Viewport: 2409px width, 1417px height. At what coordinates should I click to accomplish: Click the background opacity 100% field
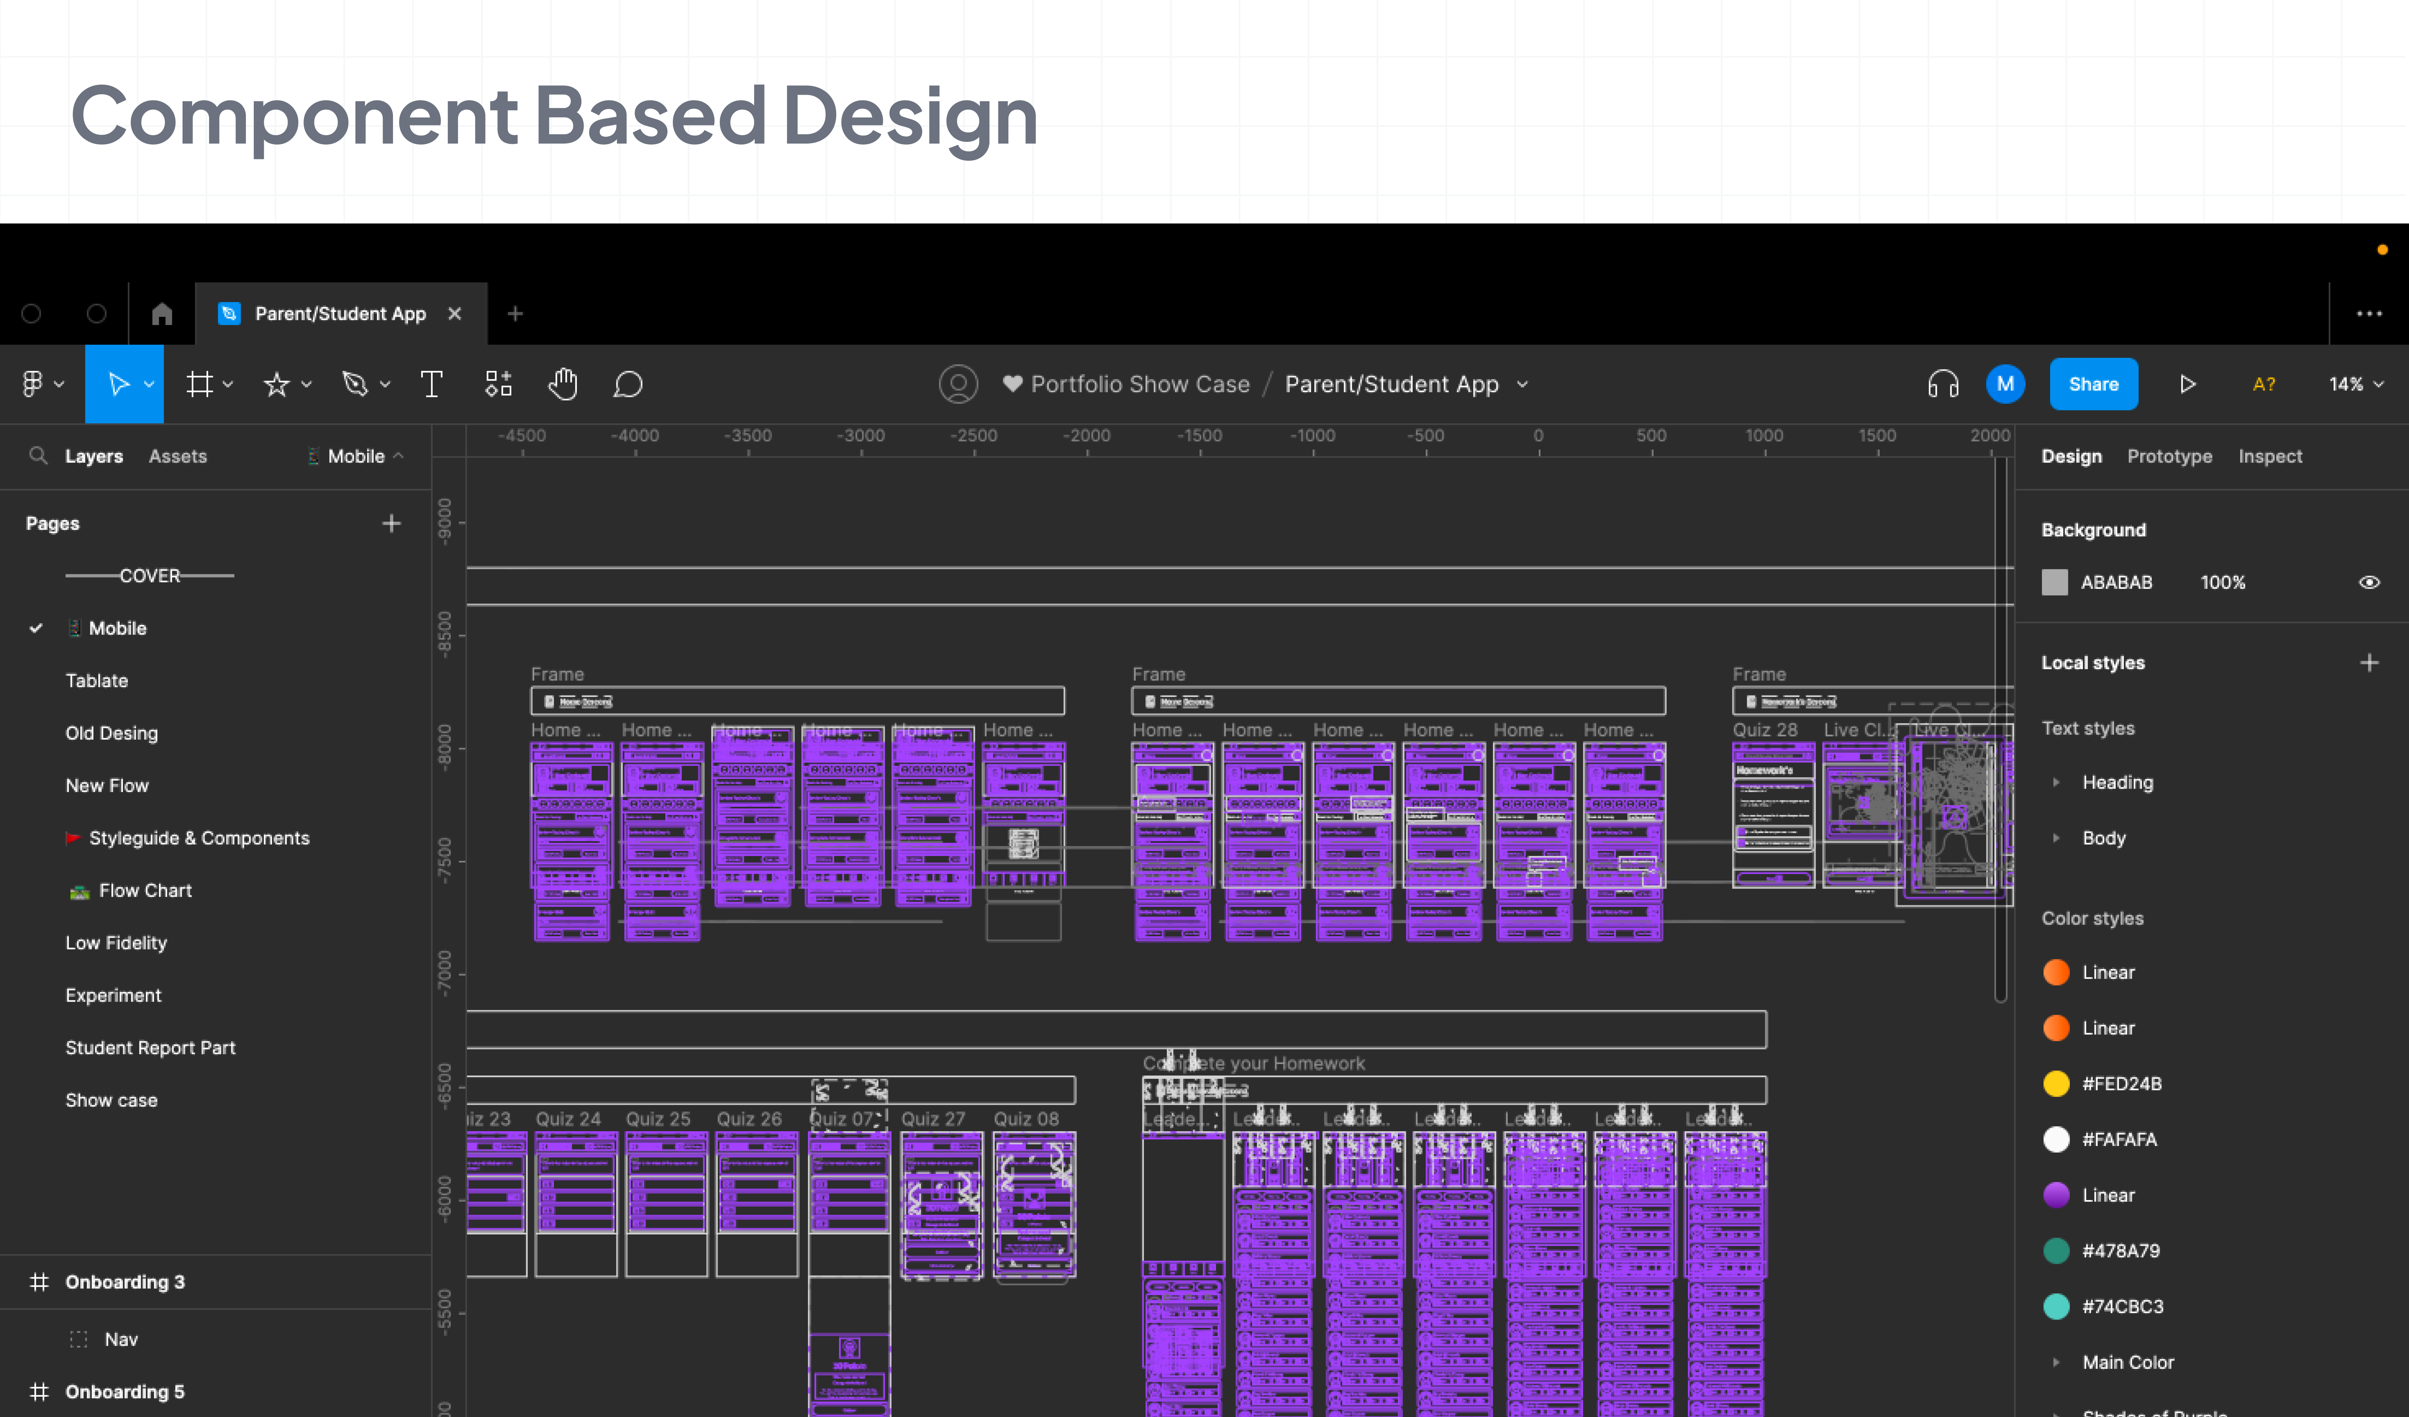pyautogui.click(x=2223, y=582)
